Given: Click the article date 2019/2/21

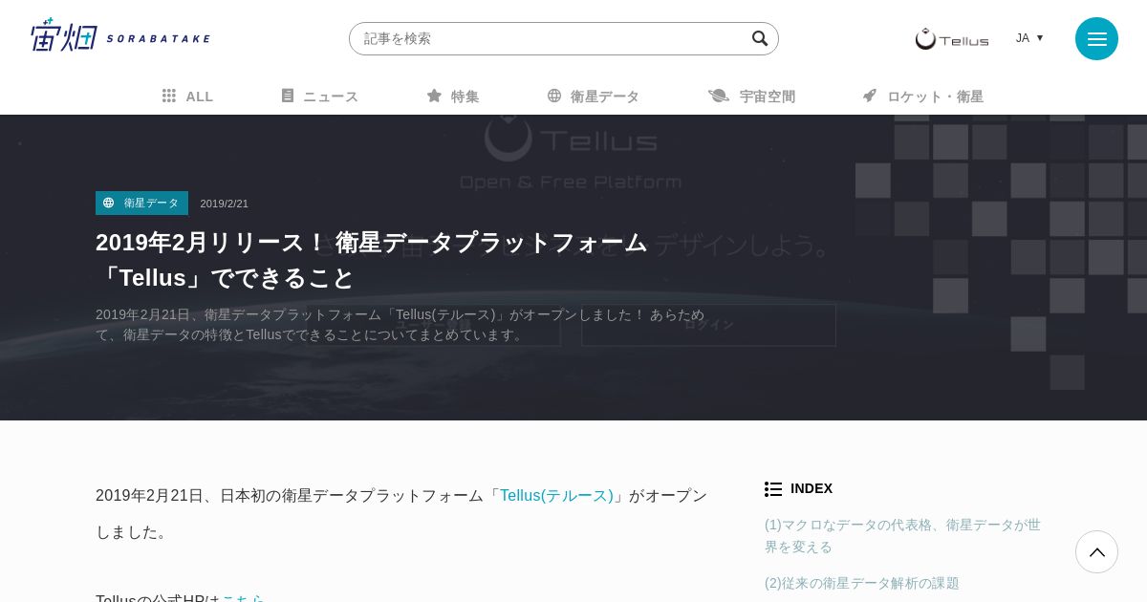Looking at the screenshot, I should 225,204.
